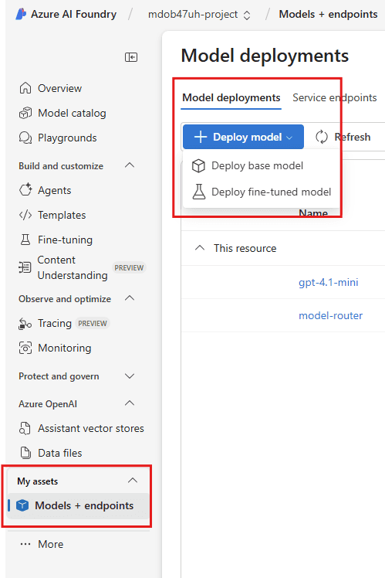Open the Overview page

59,88
